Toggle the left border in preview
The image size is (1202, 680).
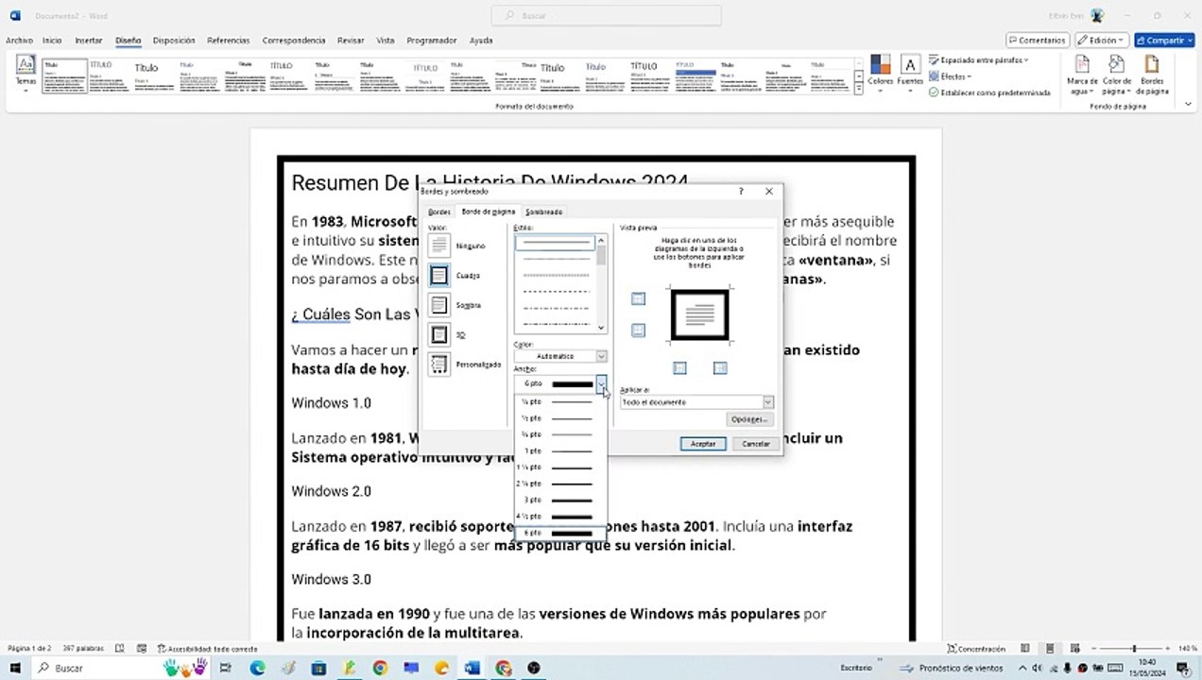tap(679, 368)
